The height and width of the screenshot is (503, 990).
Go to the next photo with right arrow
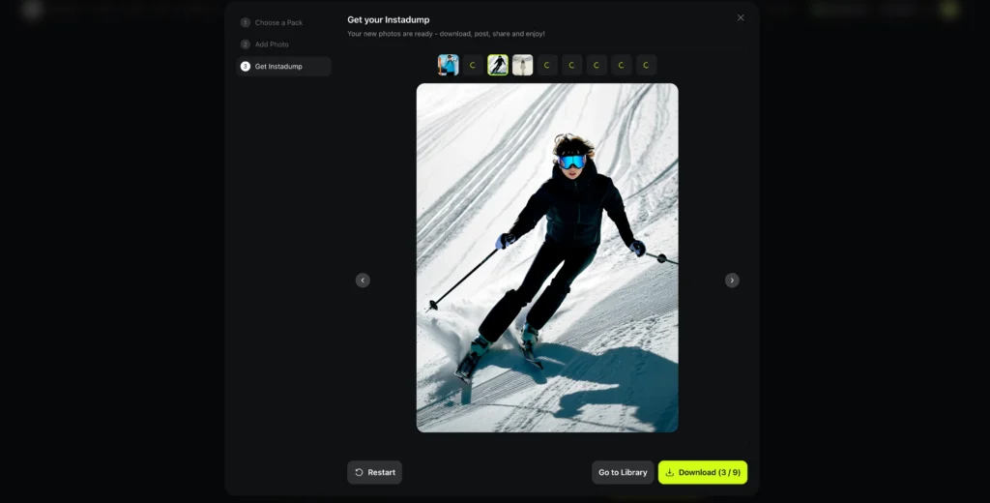pos(732,281)
